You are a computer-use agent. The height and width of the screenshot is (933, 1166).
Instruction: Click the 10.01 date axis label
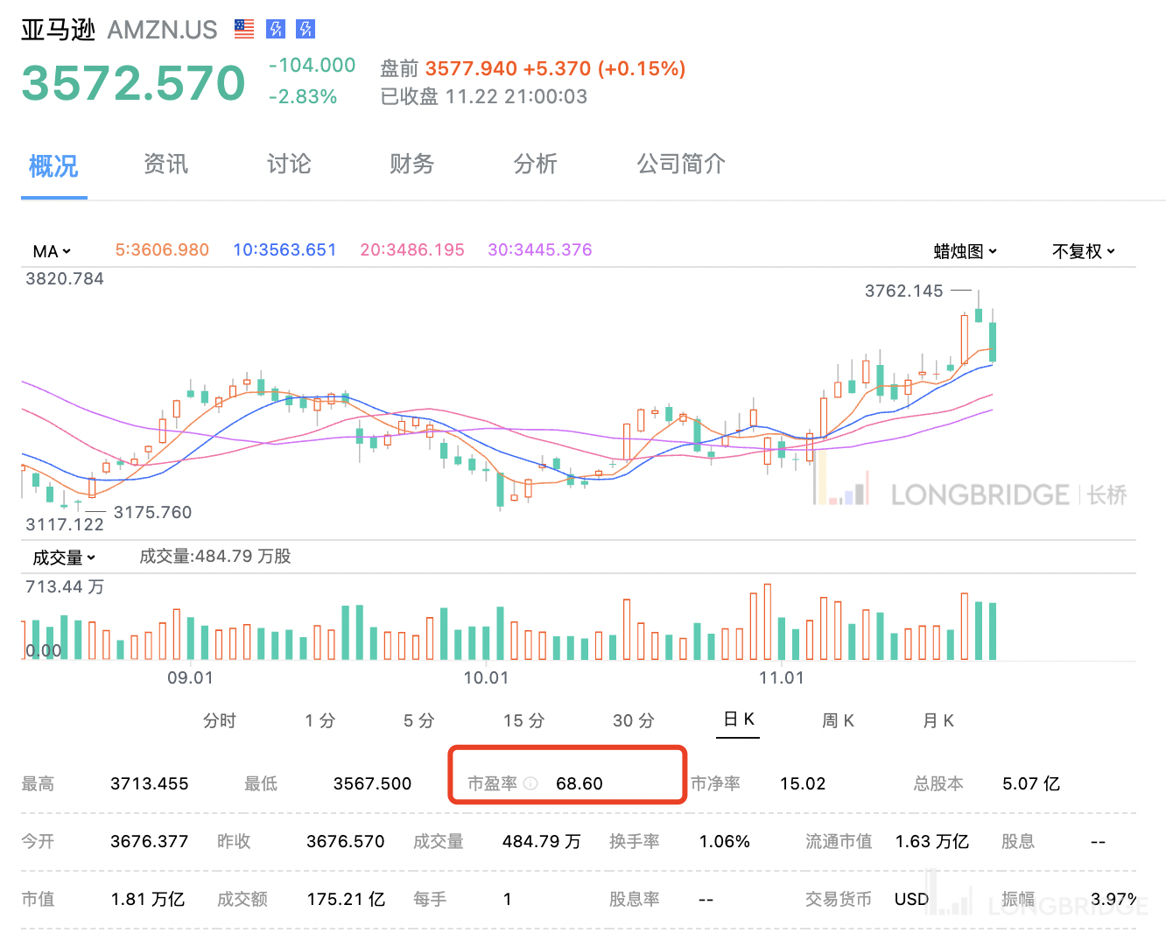click(x=486, y=677)
